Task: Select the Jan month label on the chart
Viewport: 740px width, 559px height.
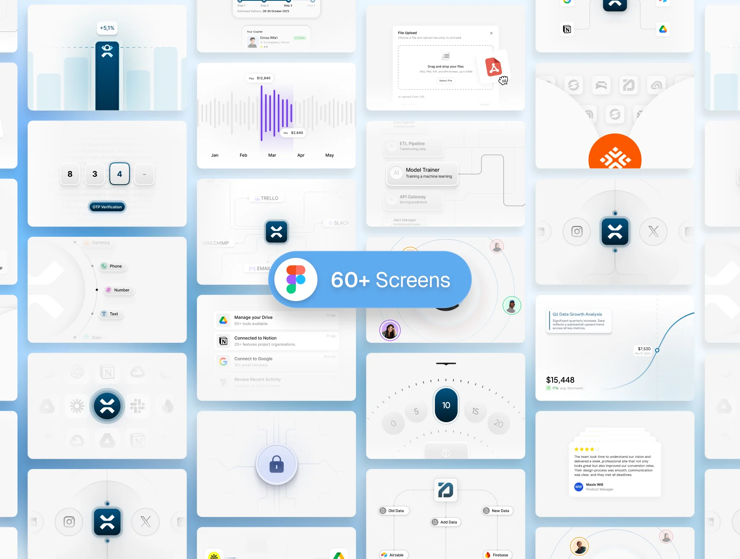Action: [215, 155]
